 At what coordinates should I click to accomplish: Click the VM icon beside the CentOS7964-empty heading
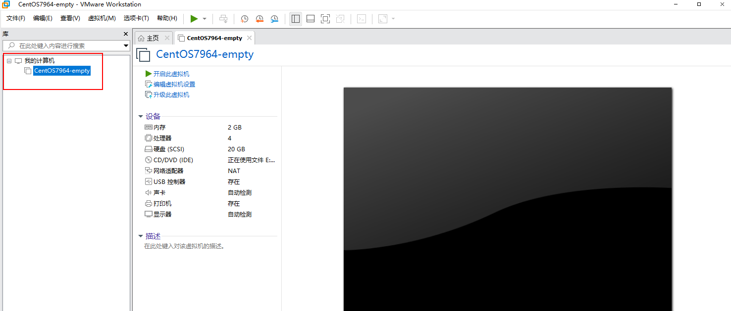(143, 55)
